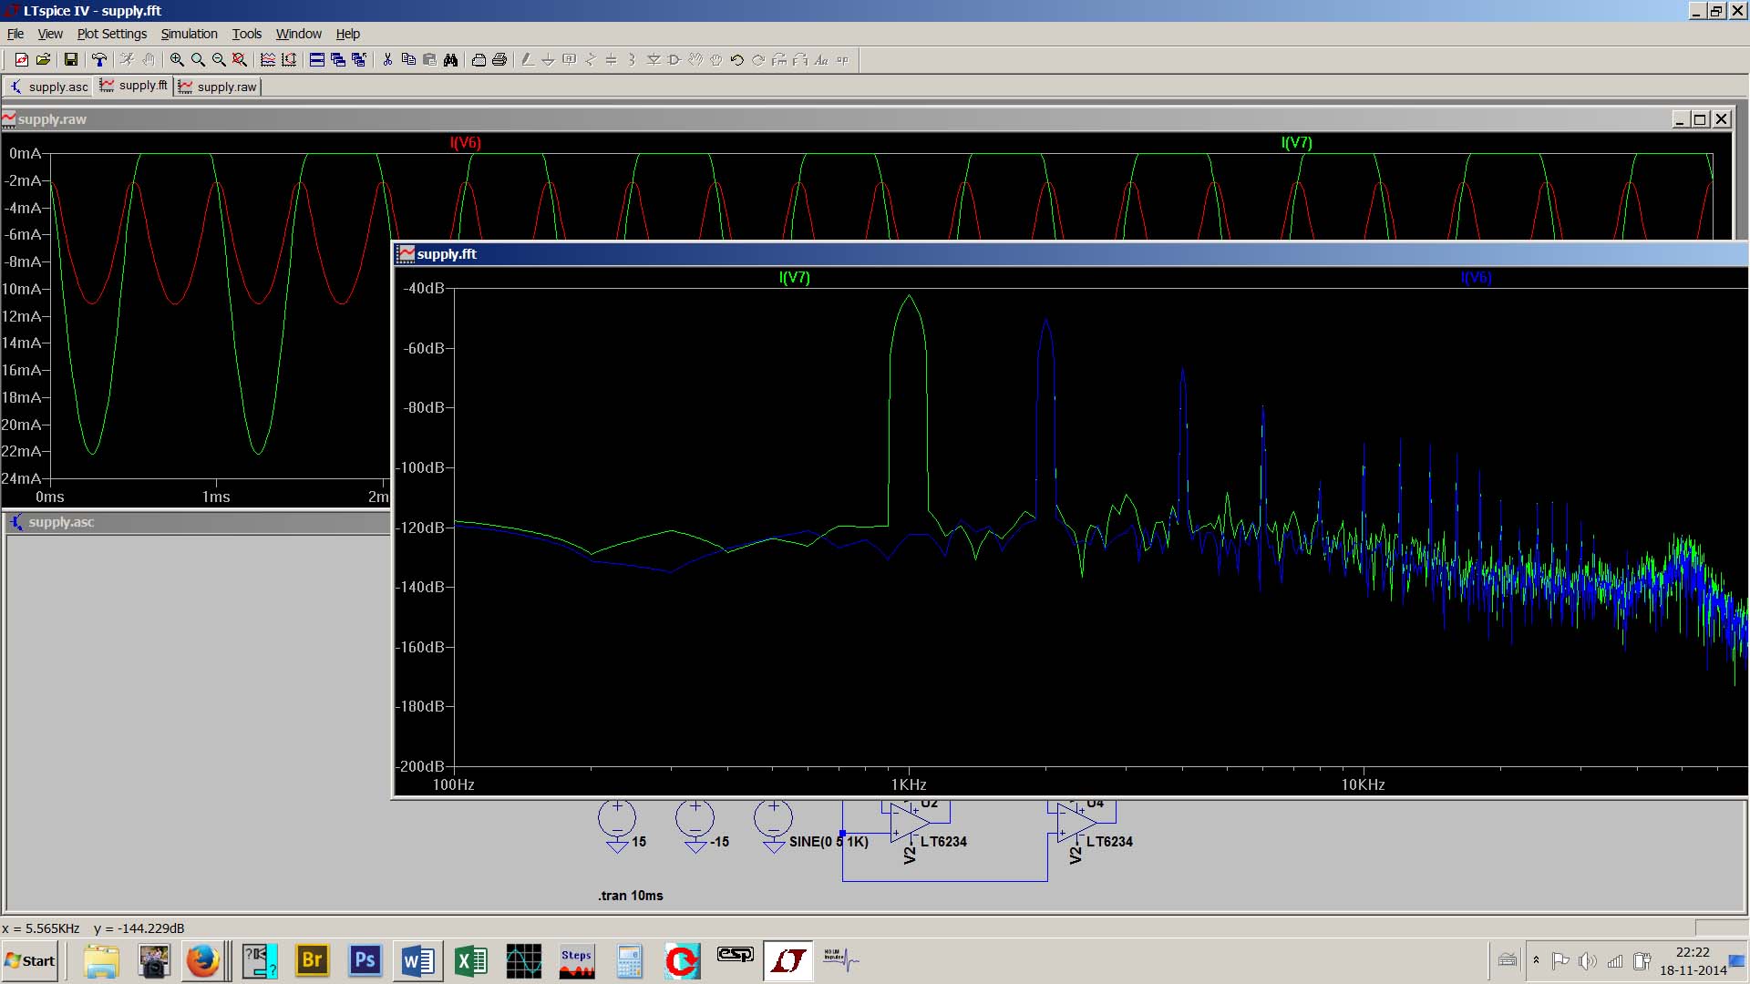Select the Place Resistor tool

pos(591,60)
